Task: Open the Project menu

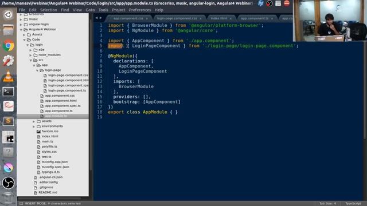Action: tap(119, 10)
